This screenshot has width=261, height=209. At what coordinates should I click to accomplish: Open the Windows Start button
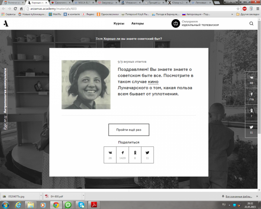(5, 205)
